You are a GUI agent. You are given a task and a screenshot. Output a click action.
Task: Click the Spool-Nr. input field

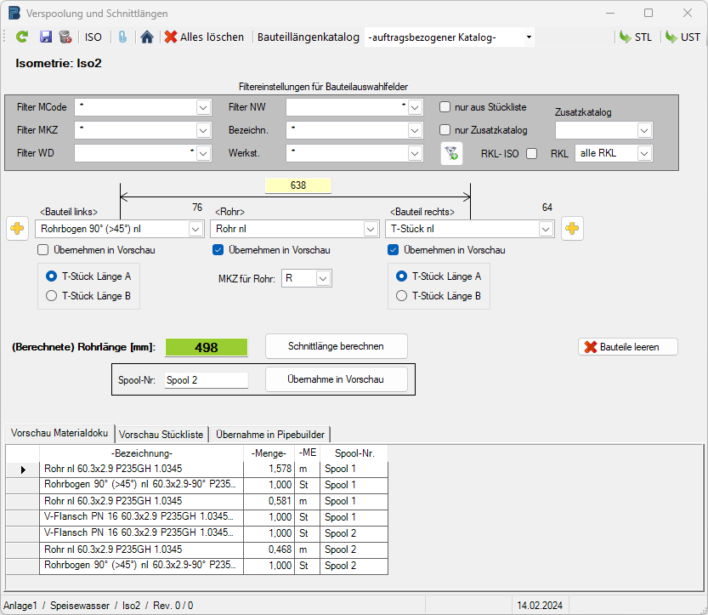(x=205, y=380)
